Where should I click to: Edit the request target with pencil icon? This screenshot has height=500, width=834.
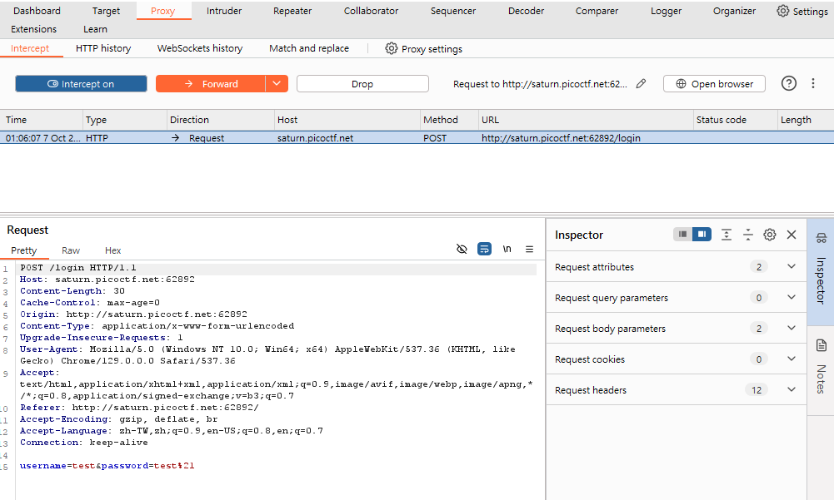(x=641, y=83)
